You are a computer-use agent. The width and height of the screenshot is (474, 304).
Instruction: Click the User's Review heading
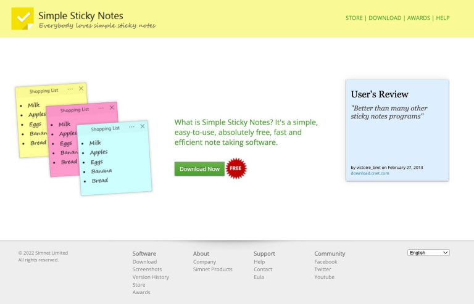click(380, 94)
